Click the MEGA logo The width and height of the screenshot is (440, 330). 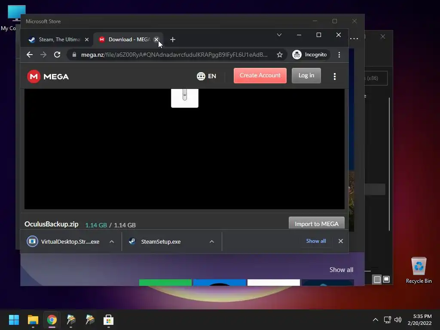coord(48,76)
